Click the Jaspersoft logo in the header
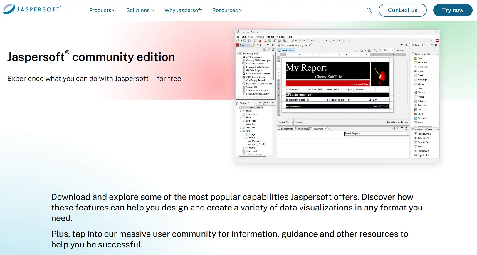The image size is (477, 255). (x=32, y=9)
